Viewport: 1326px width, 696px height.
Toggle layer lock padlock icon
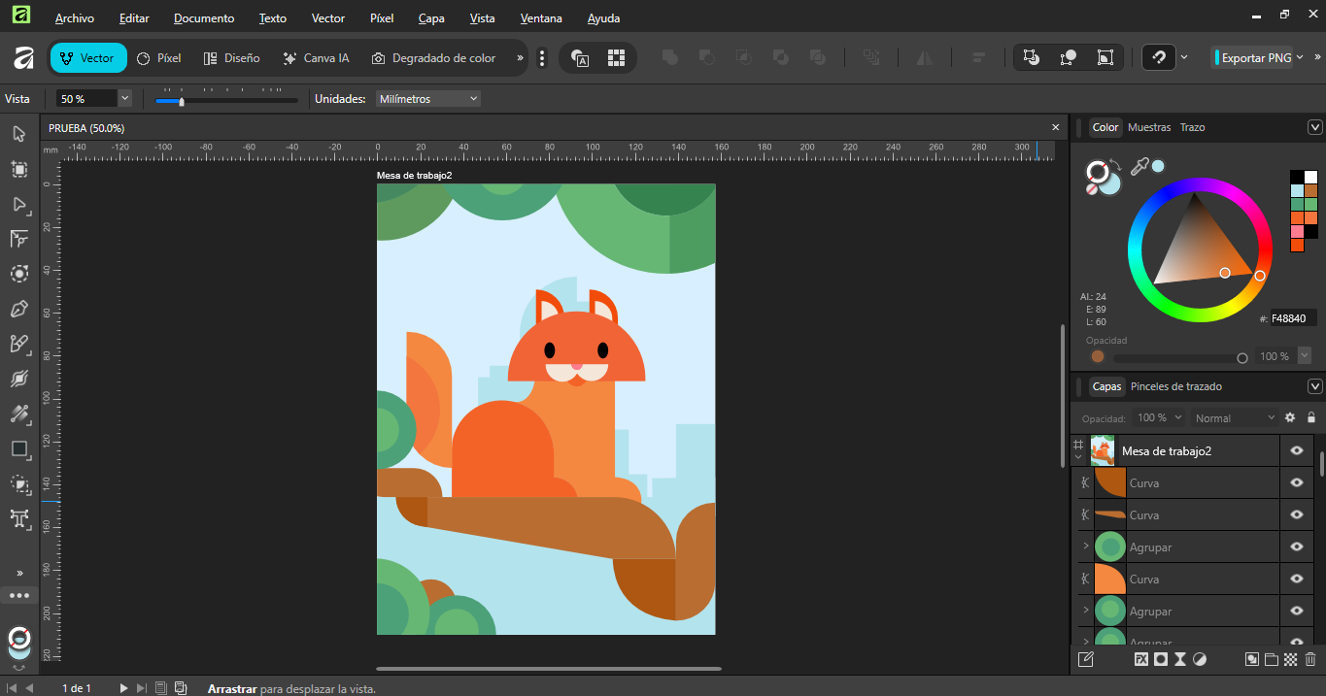1311,417
